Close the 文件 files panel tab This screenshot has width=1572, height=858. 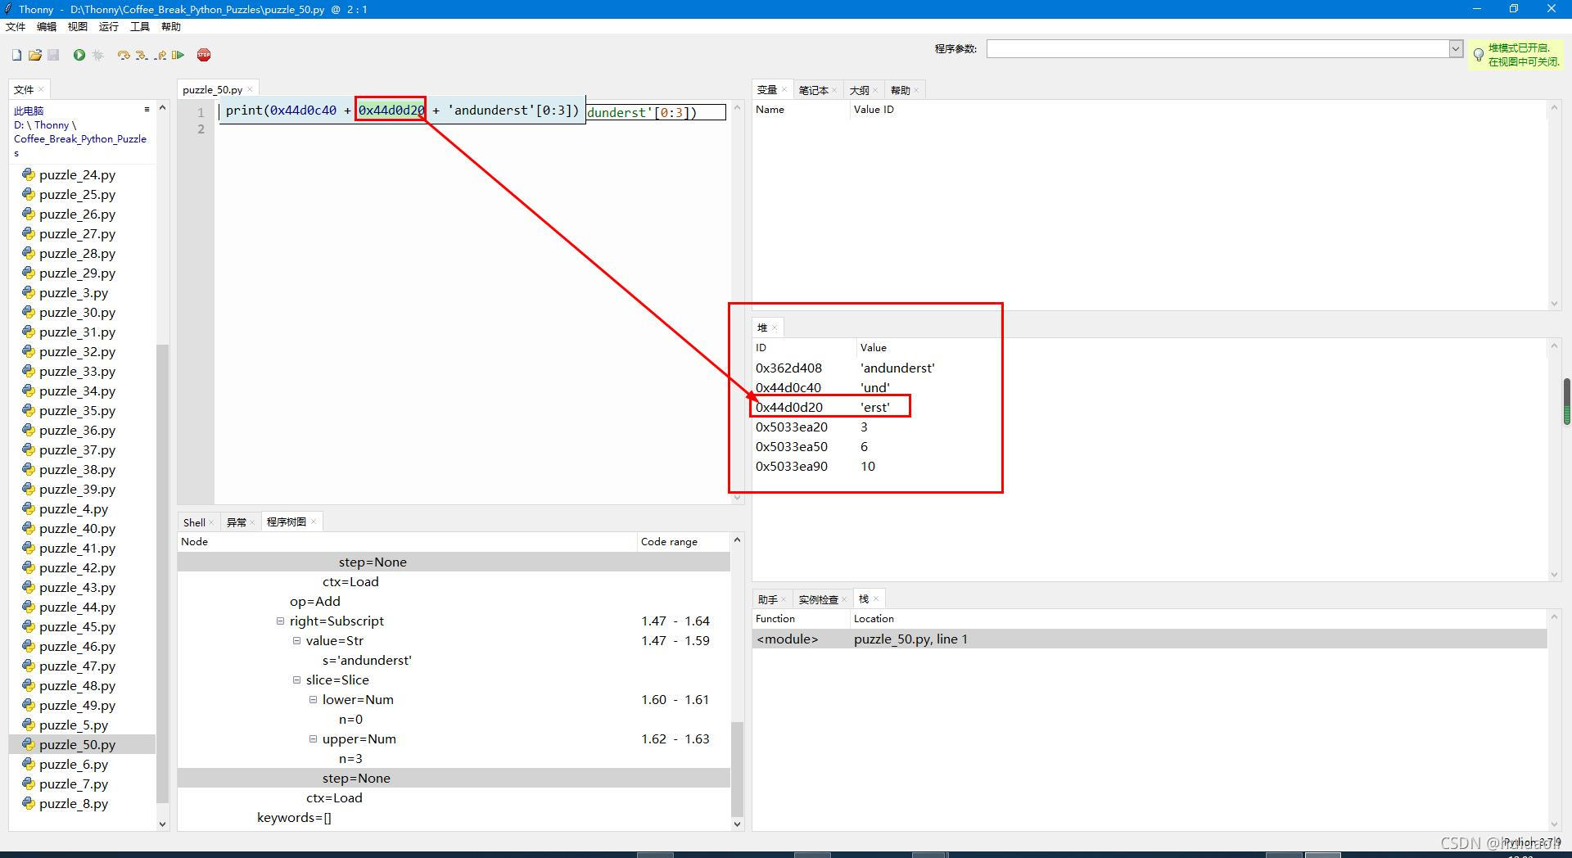point(41,90)
